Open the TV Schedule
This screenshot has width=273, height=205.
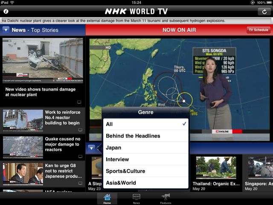click(x=258, y=30)
